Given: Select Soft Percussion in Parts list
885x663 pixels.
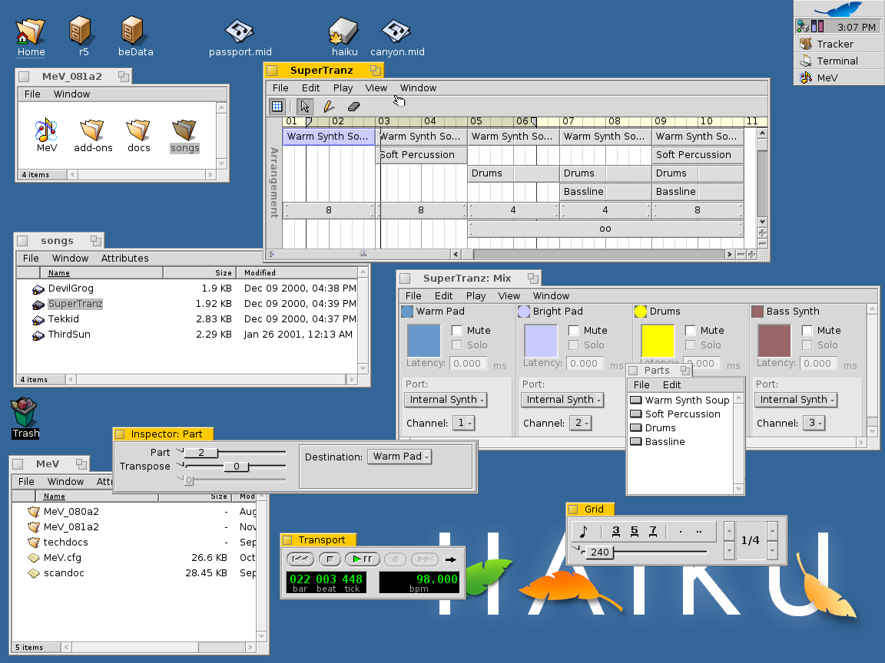Looking at the screenshot, I should (682, 414).
